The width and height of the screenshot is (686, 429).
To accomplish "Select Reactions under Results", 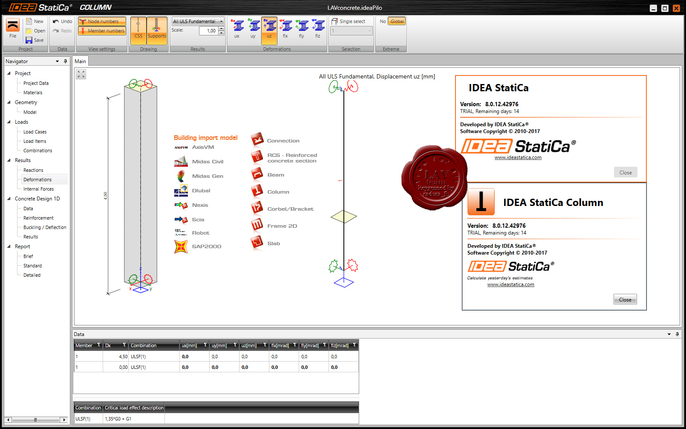I will tap(33, 170).
